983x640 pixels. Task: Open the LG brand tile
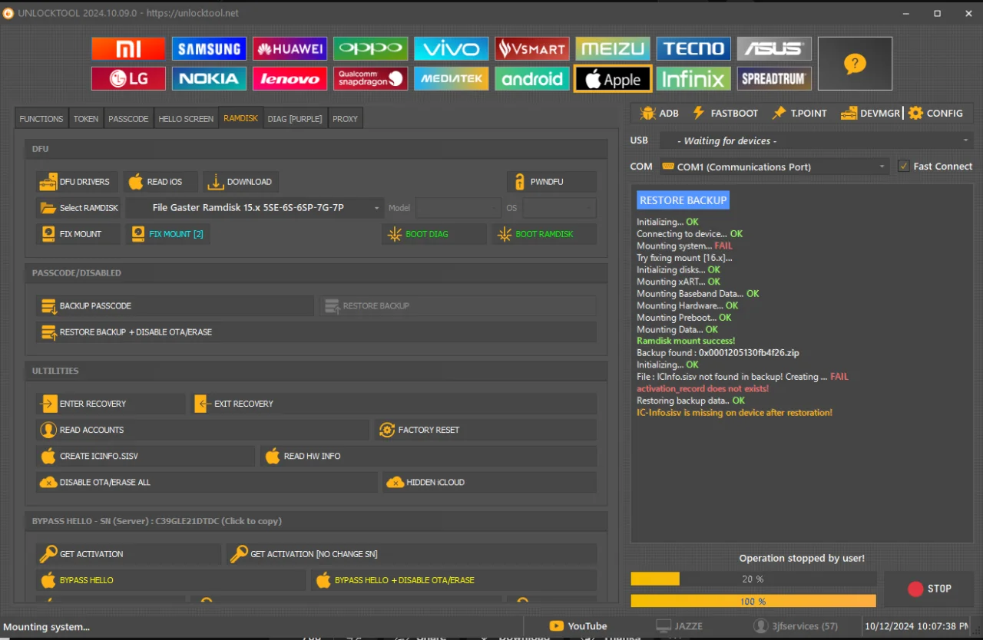[x=128, y=78]
